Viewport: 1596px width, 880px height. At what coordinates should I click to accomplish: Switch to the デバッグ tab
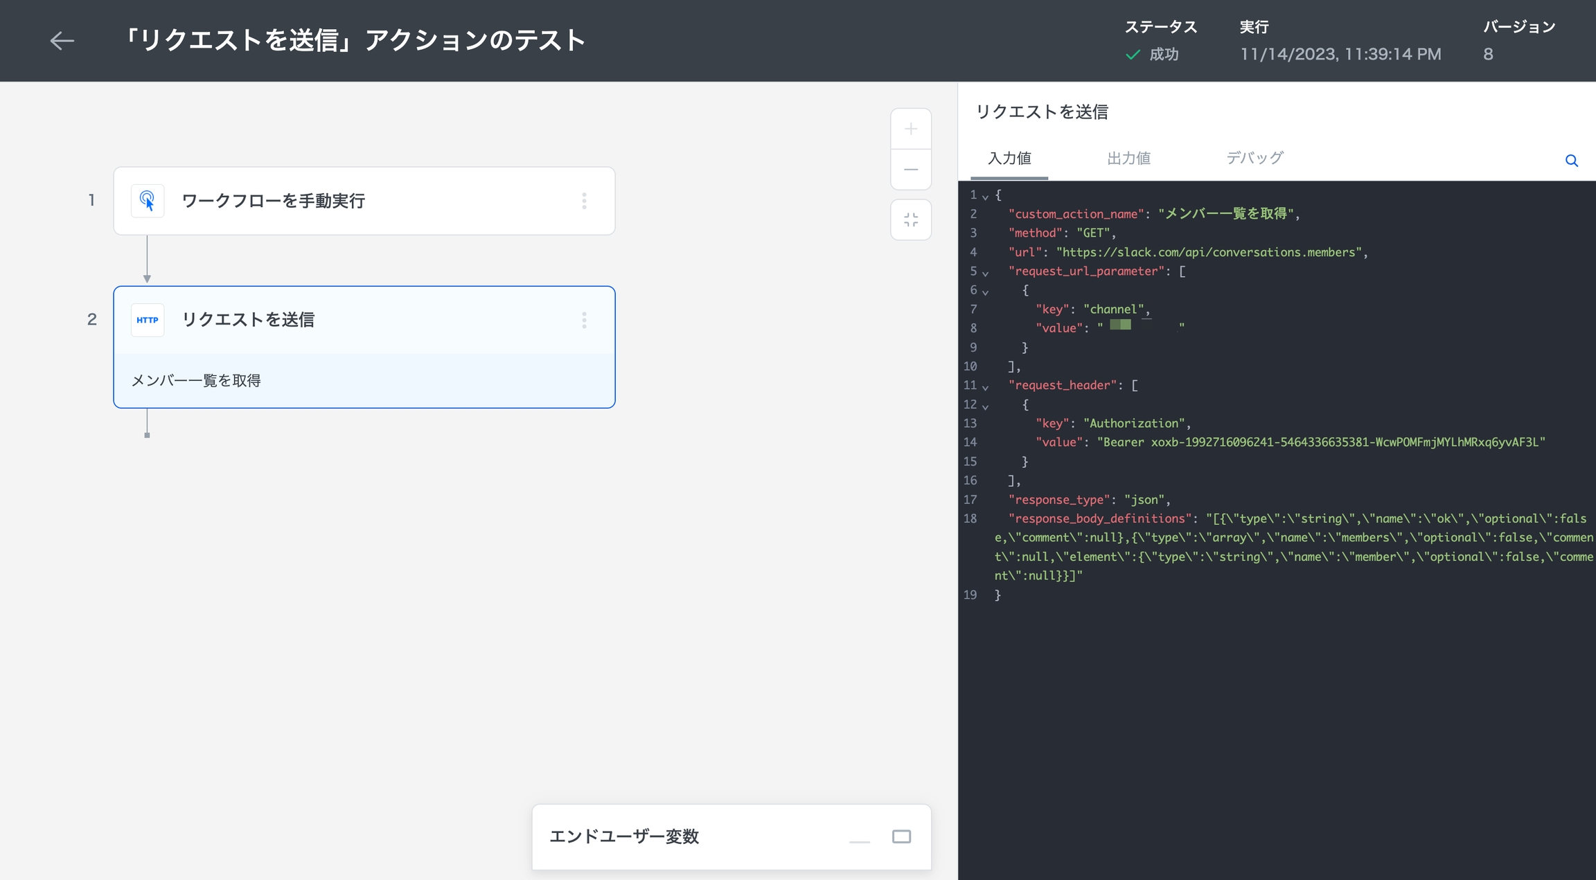1254,159
